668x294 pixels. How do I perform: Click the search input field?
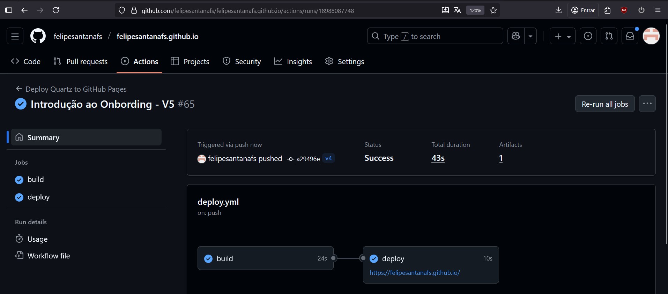click(x=435, y=36)
